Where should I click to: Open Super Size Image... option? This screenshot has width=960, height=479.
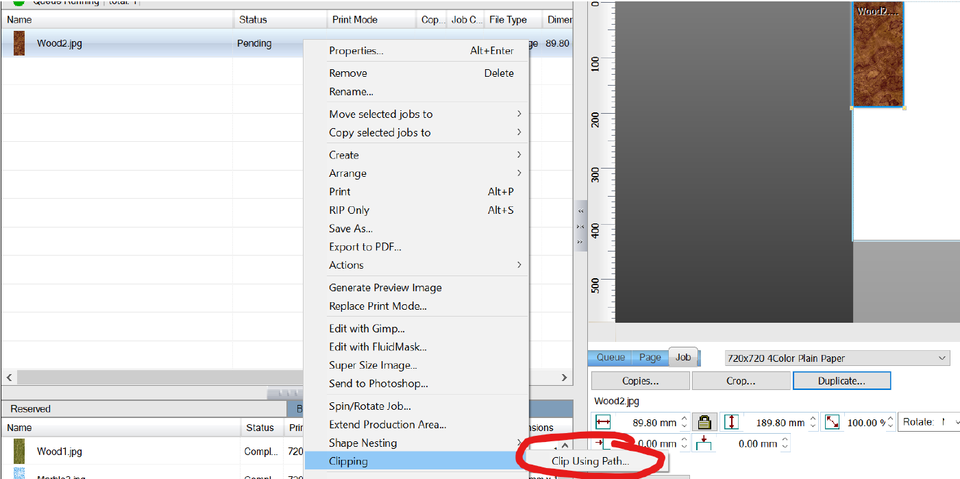coord(416,365)
